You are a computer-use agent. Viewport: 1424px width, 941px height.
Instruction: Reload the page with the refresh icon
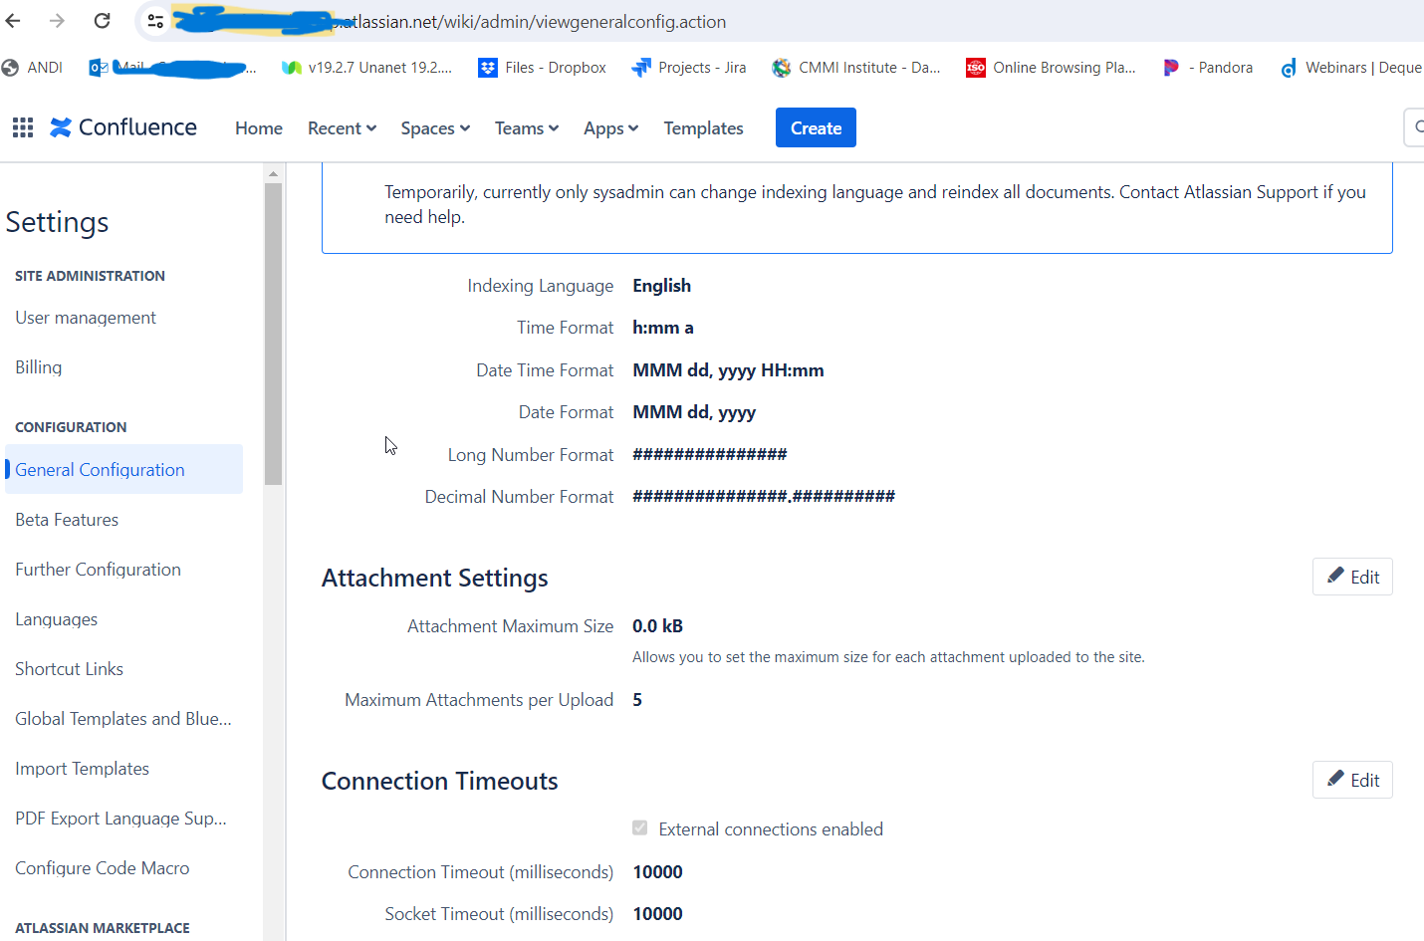coord(102,21)
